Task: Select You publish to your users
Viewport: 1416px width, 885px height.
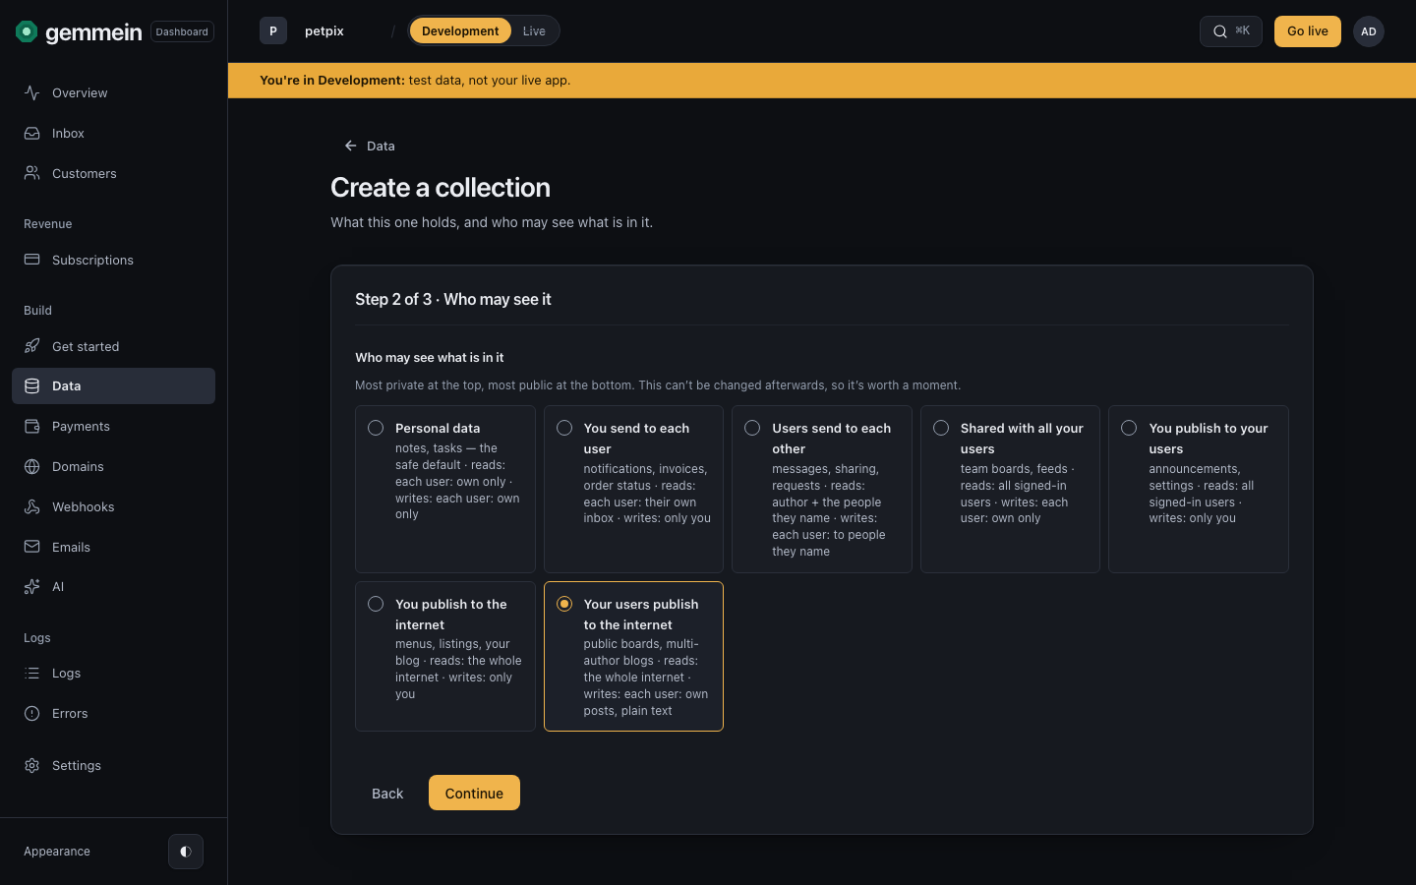Action: click(1199, 489)
